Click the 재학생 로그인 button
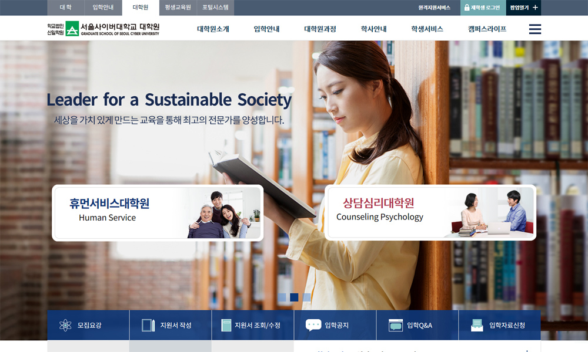 (x=483, y=8)
